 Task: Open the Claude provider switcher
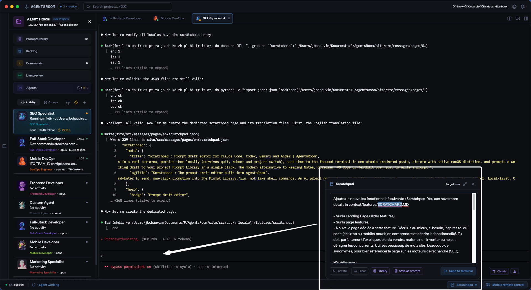[499, 271]
